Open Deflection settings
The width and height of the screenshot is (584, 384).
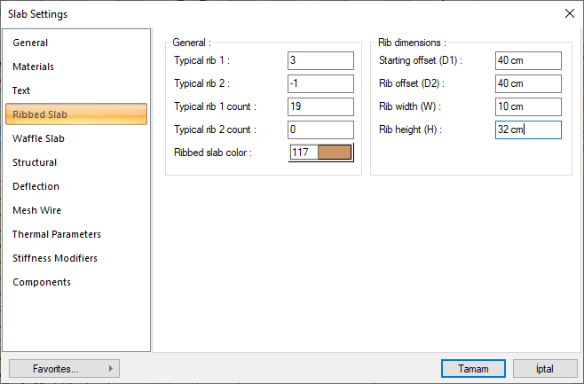point(36,186)
